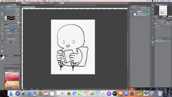
Task: Click the Undo arrow in command bar
Action: pyautogui.click(x=34, y=3)
